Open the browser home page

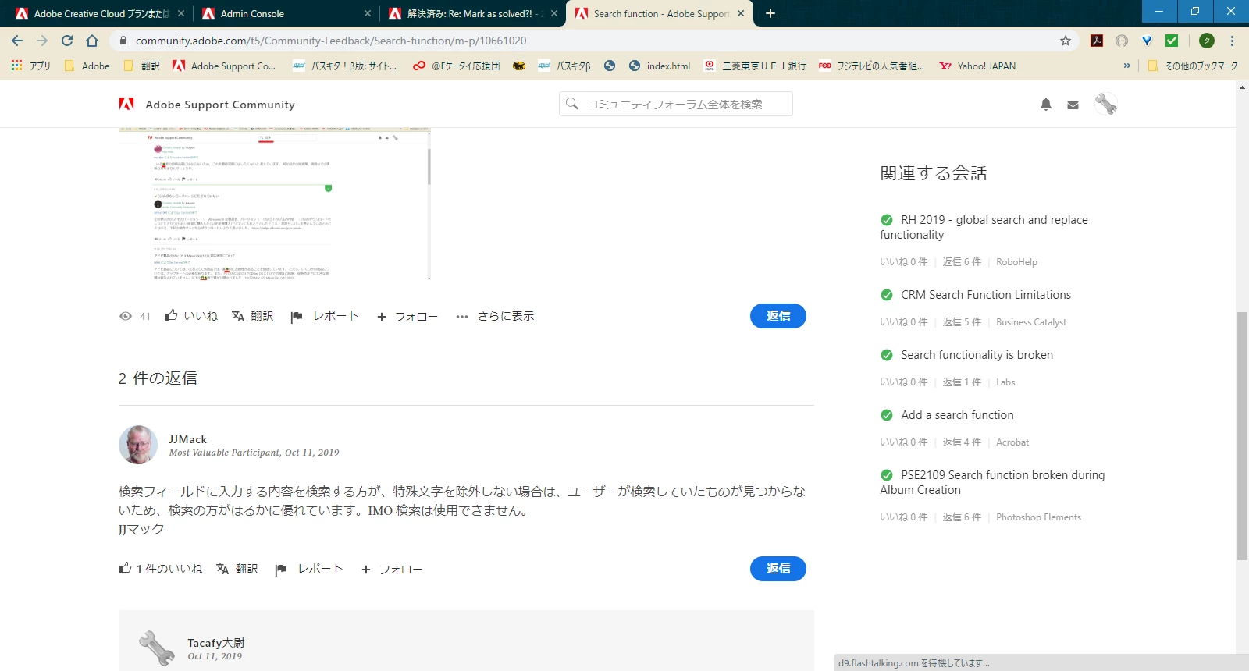click(92, 41)
